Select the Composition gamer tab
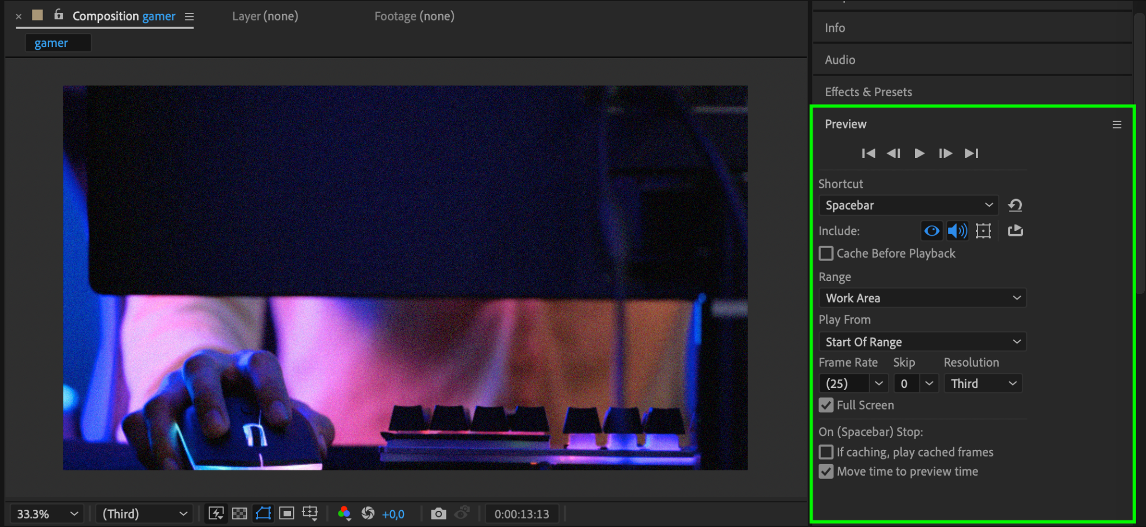 (x=124, y=16)
